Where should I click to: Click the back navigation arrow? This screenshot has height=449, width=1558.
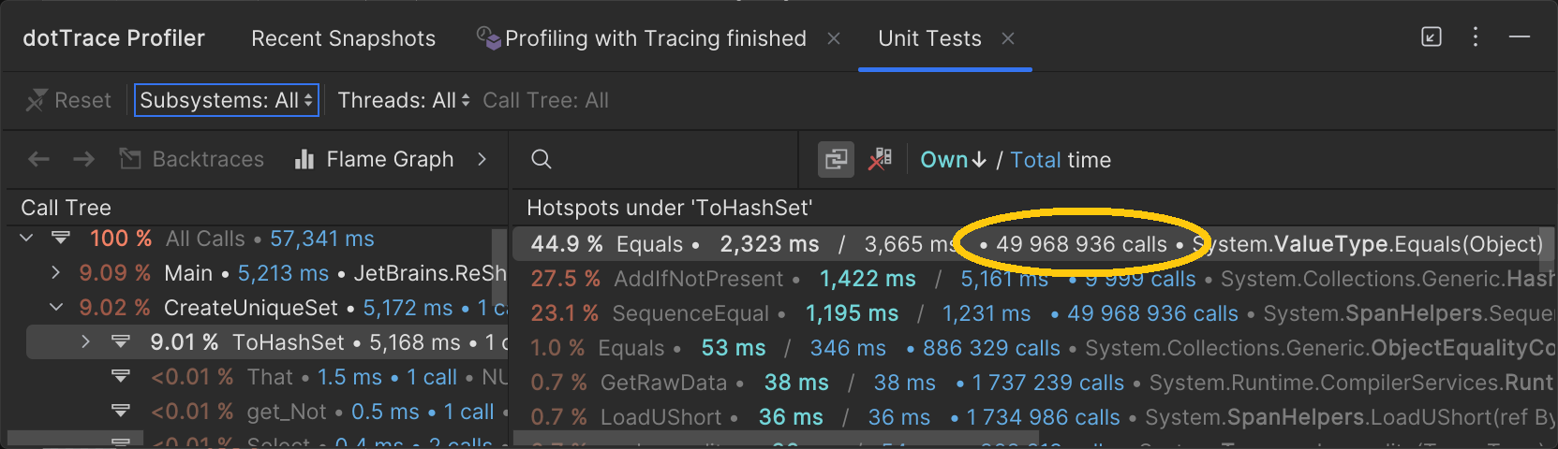38,160
